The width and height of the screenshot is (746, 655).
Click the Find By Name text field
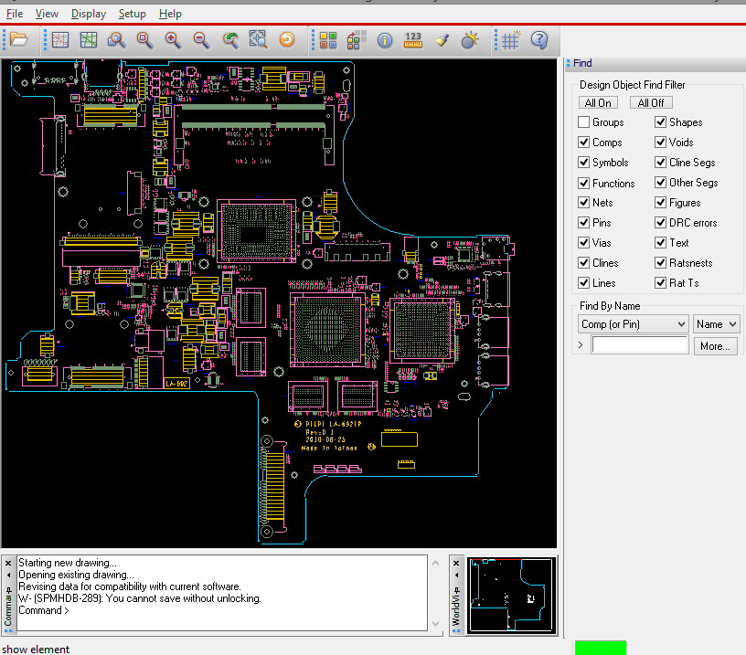coord(640,345)
